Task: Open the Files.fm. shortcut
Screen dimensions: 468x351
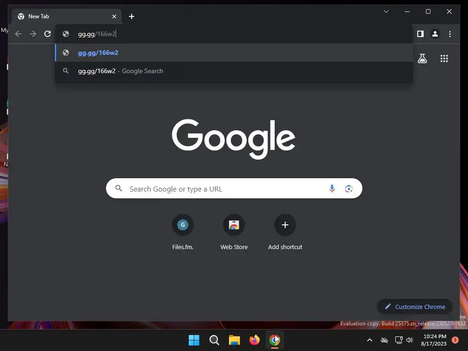Action: pyautogui.click(x=183, y=232)
